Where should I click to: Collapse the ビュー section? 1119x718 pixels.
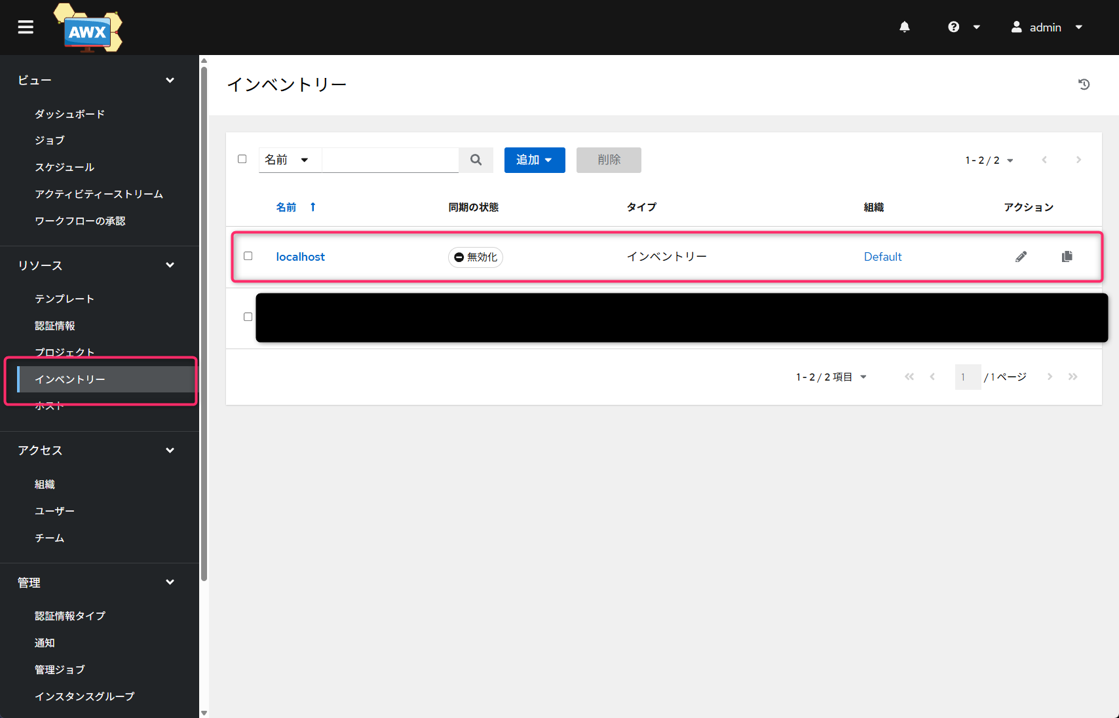(x=170, y=80)
